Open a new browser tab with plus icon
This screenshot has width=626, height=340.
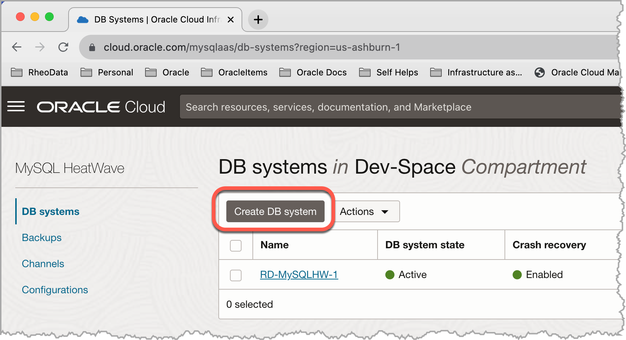(258, 20)
